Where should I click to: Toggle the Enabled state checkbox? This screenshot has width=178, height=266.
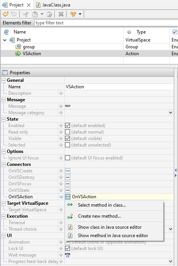[67, 126]
